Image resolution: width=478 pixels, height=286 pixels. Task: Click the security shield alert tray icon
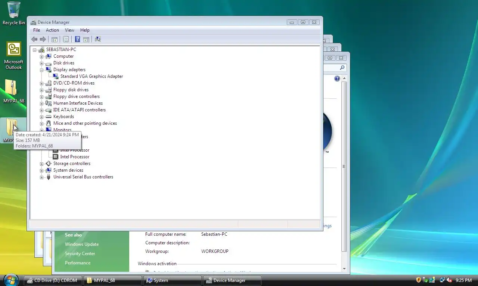[x=419, y=280]
